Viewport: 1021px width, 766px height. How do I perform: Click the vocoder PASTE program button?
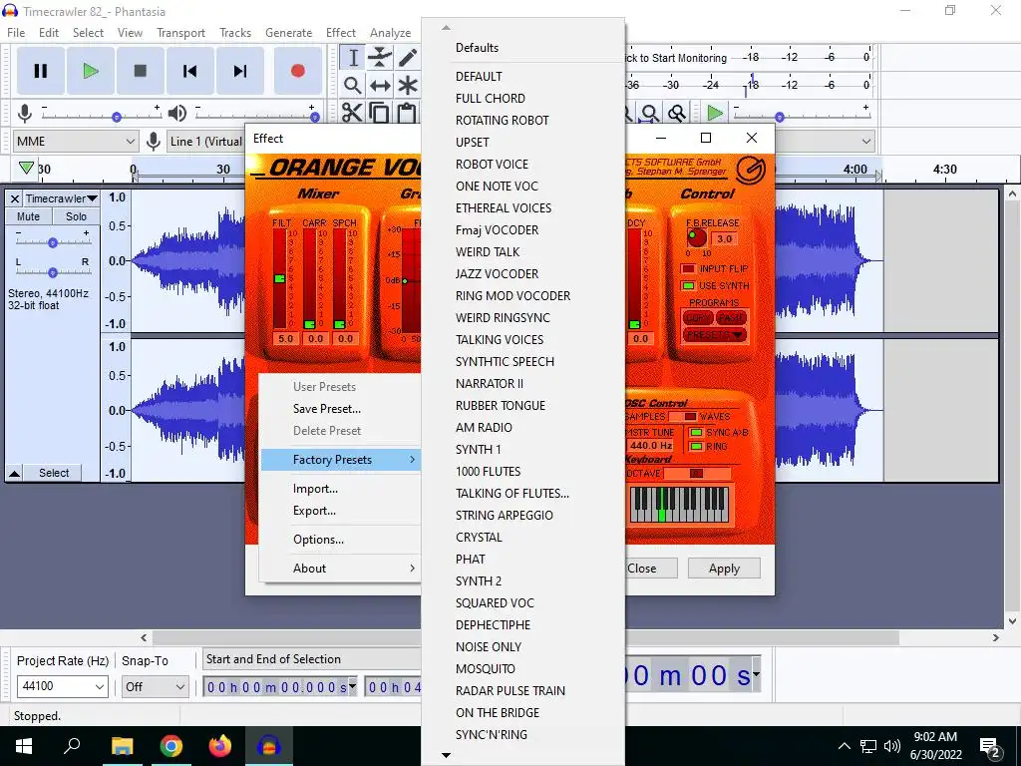click(x=731, y=318)
